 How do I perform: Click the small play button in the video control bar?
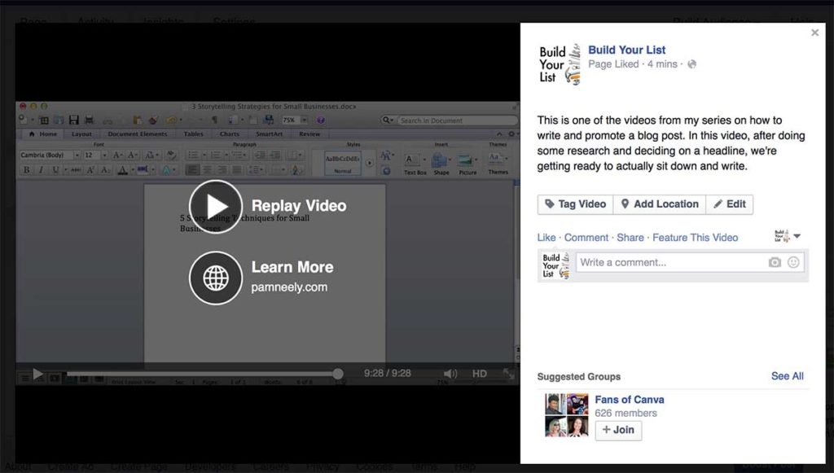tap(37, 374)
